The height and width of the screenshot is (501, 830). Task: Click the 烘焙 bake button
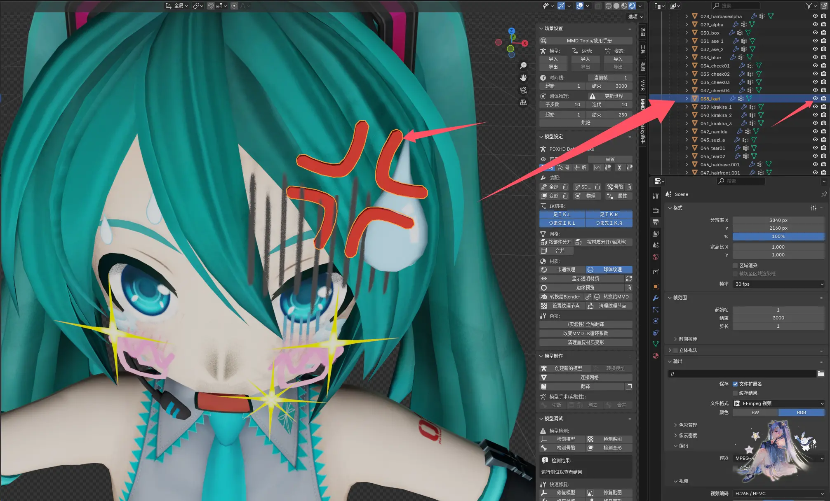(585, 123)
